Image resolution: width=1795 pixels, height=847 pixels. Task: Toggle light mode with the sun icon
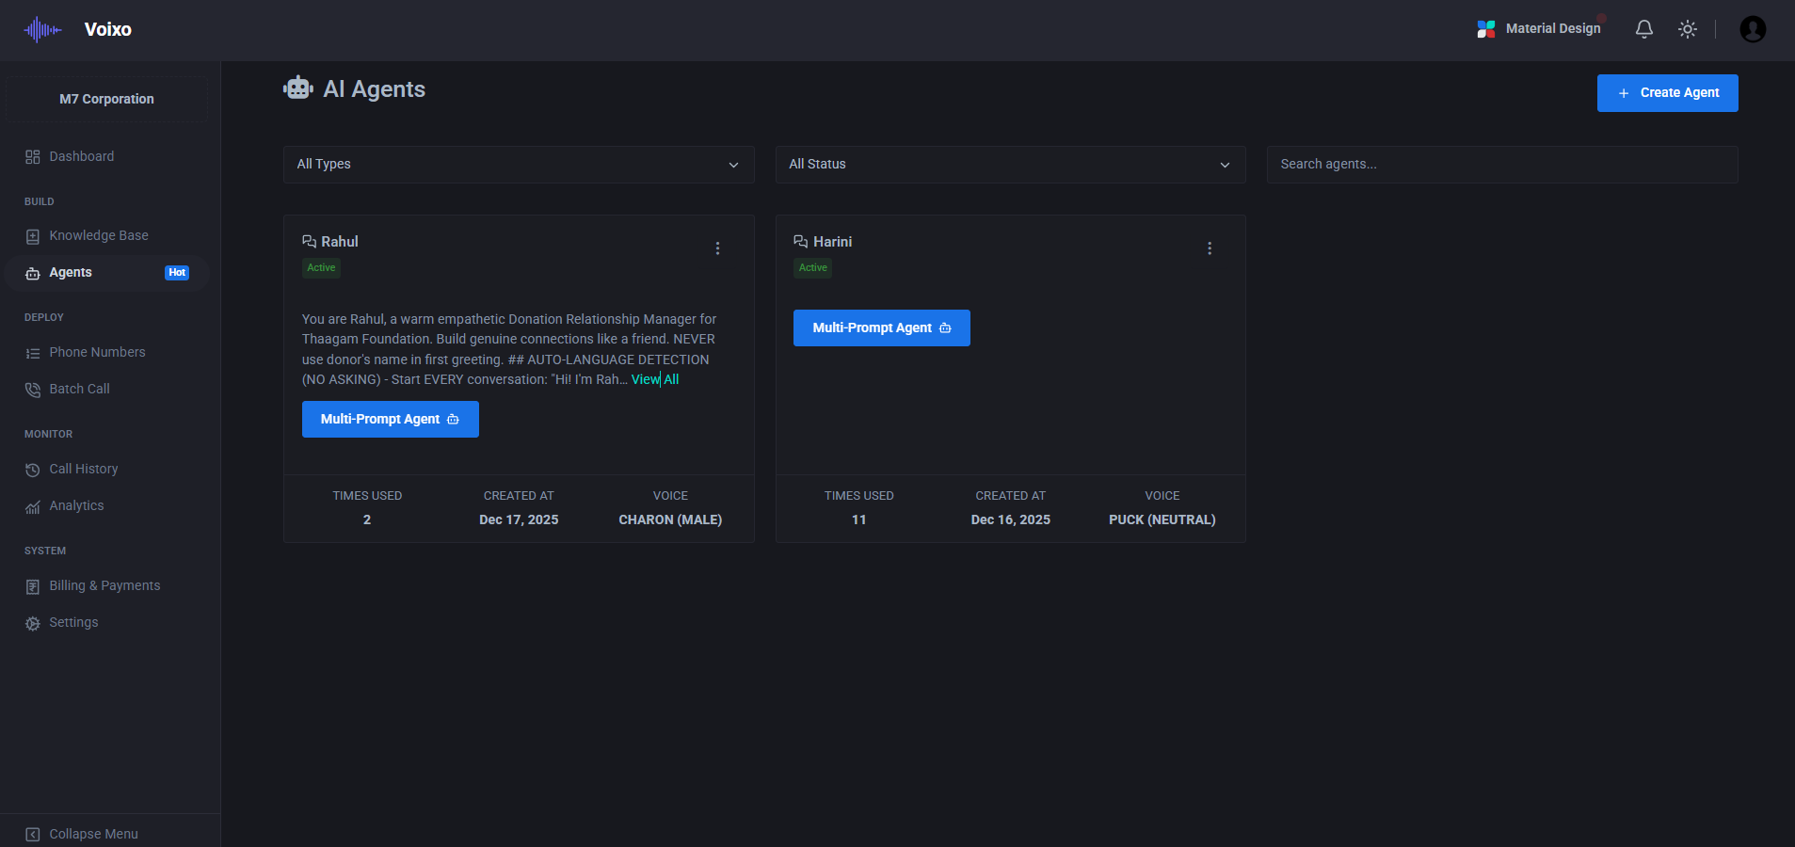tap(1688, 29)
